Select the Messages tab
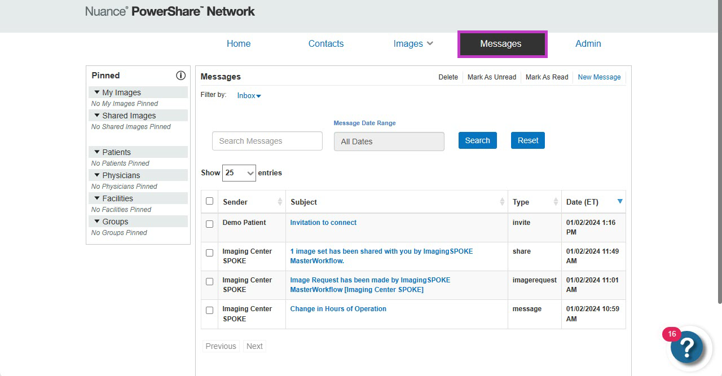Image resolution: width=722 pixels, height=376 pixels. [x=502, y=44]
